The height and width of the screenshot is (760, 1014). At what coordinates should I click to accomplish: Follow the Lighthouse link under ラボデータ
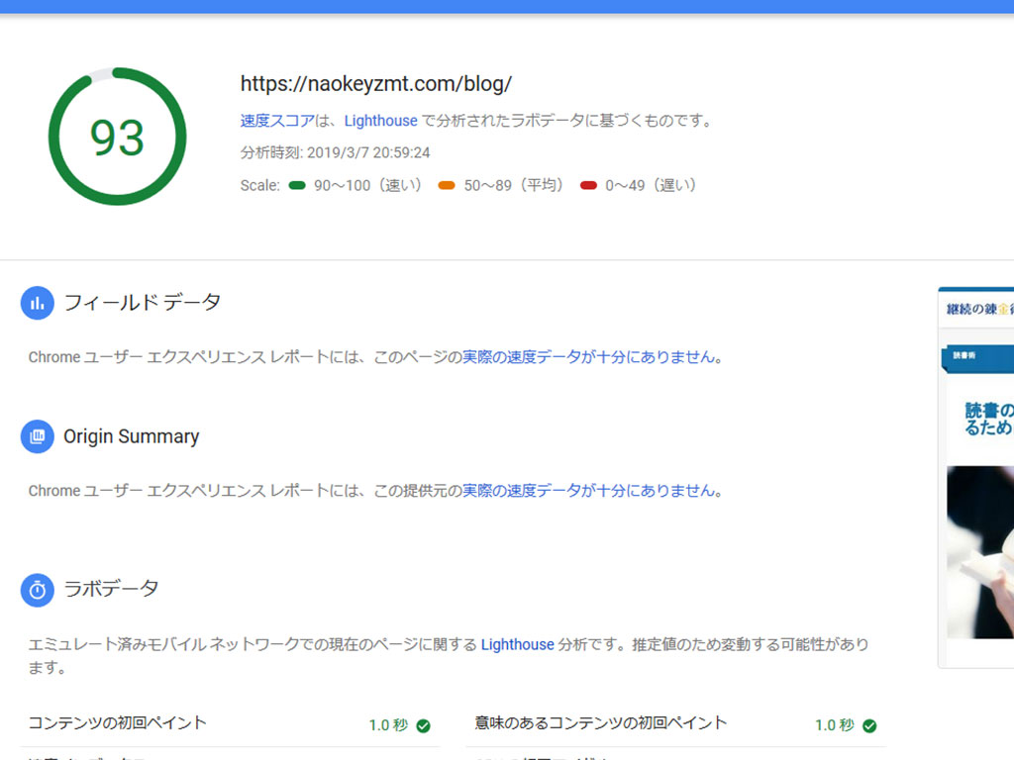click(518, 644)
